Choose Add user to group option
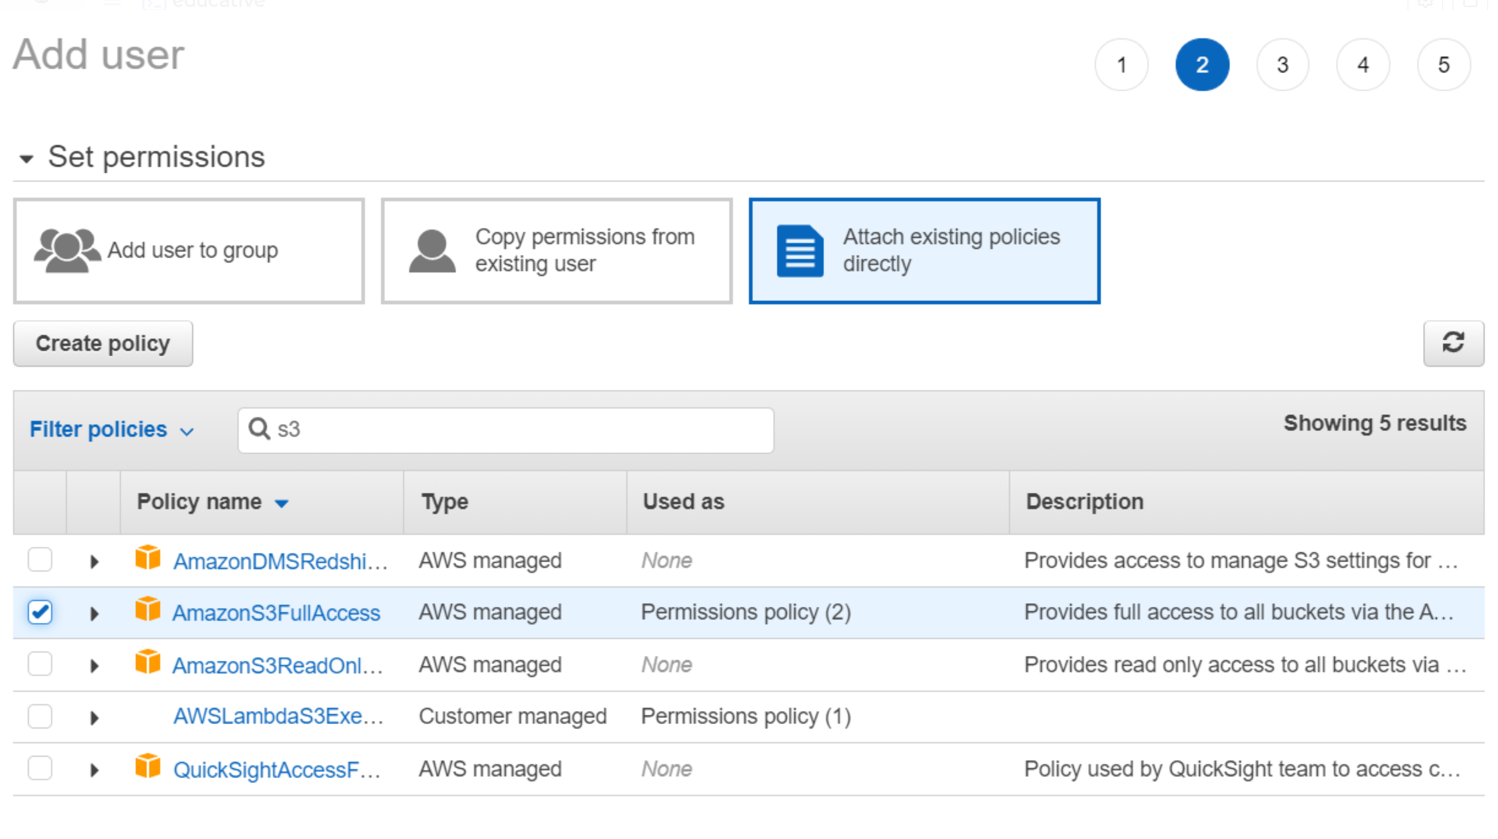This screenshot has height=839, width=1498. (x=189, y=251)
